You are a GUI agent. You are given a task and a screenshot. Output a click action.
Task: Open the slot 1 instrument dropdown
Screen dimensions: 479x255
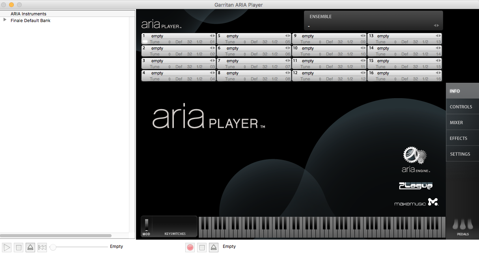point(179,36)
